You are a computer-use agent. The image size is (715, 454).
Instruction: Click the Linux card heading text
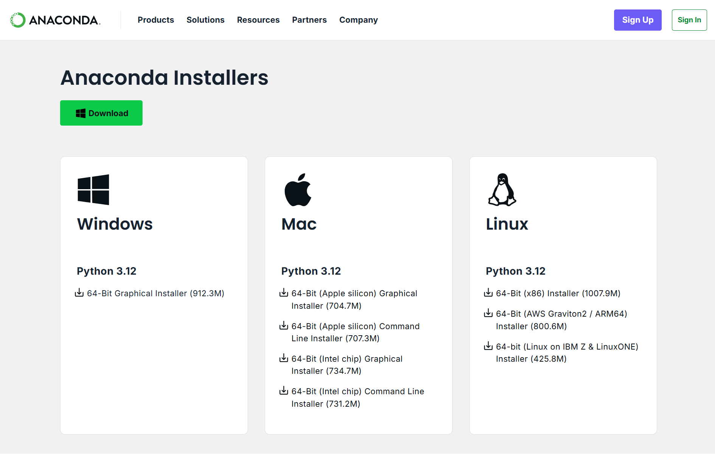507,224
